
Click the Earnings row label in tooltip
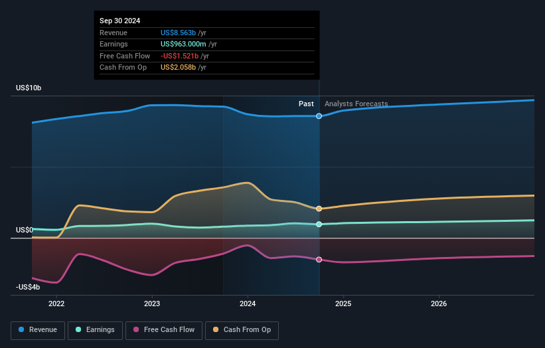coord(114,44)
